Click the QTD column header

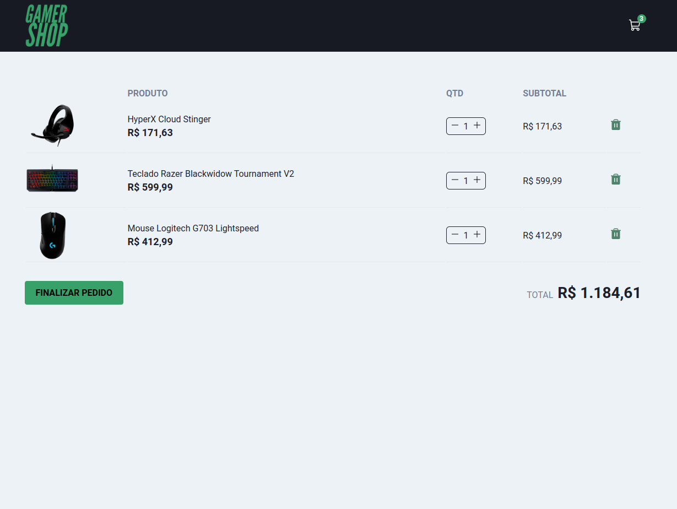click(455, 93)
